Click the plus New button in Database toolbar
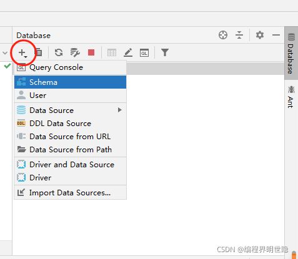This screenshot has width=298, height=259. (x=22, y=52)
